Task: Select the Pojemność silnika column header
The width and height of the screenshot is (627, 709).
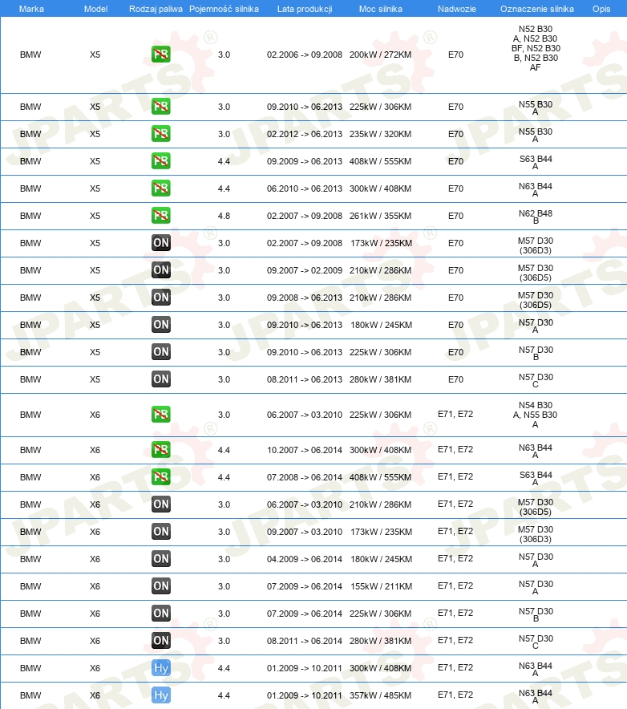Action: pos(224,9)
